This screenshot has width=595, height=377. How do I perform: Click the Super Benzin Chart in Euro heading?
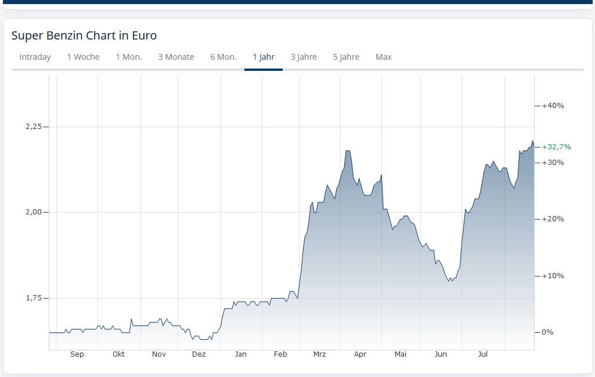84,35
